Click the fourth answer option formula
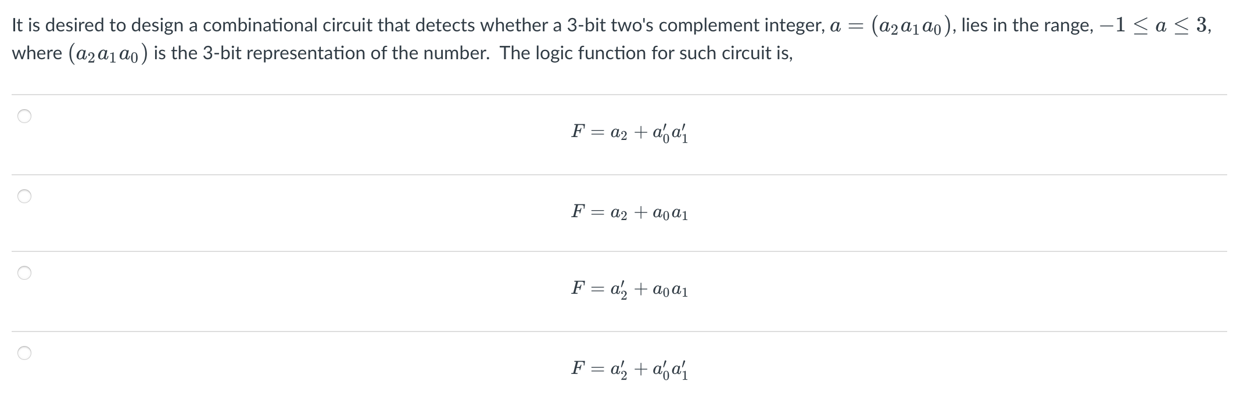This screenshot has width=1233, height=418. coord(630,369)
